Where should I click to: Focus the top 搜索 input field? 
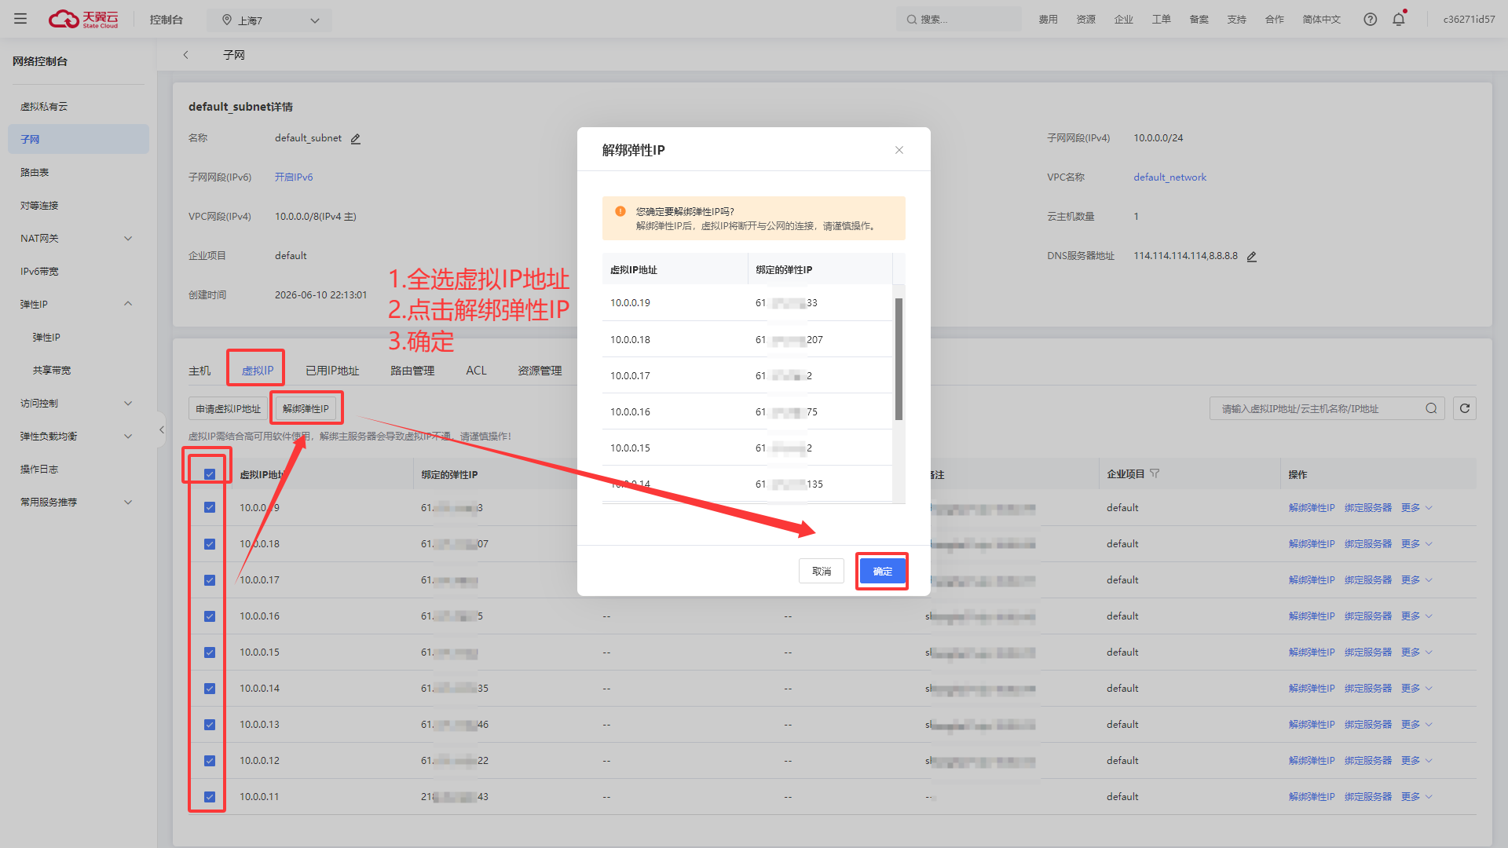pyautogui.click(x=959, y=20)
